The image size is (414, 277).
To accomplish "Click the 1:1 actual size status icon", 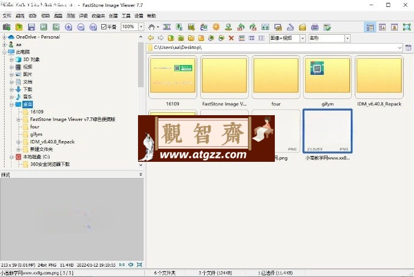I will [122, 264].
